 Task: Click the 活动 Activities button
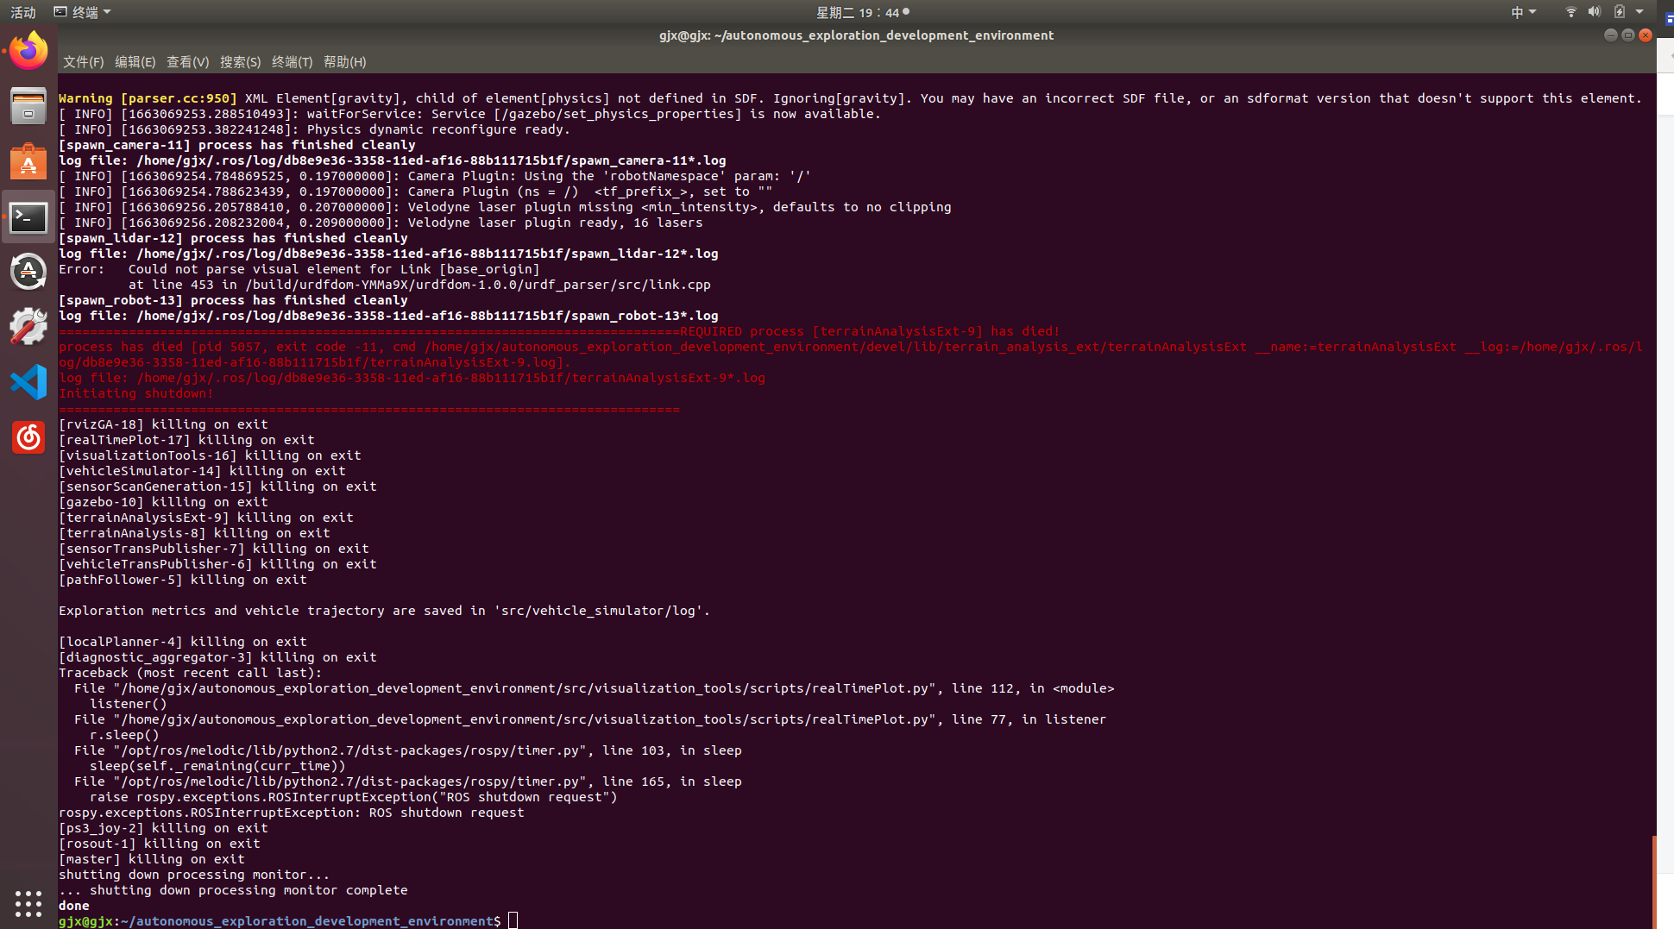click(23, 12)
